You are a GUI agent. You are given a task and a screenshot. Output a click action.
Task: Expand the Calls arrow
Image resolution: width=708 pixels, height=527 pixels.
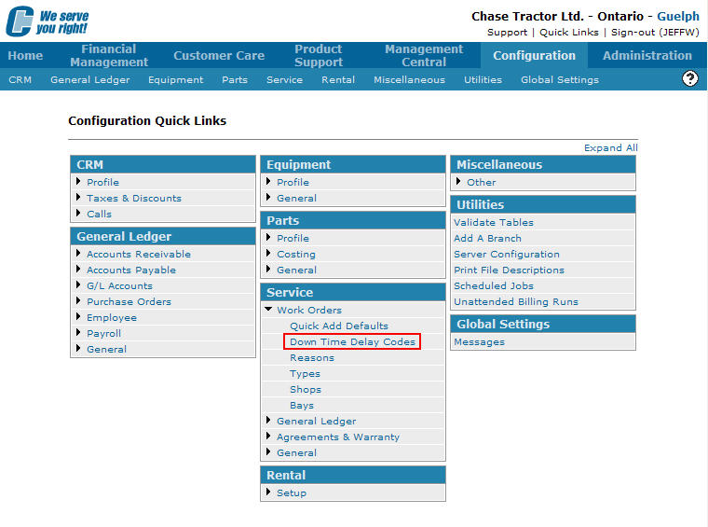[x=78, y=213]
